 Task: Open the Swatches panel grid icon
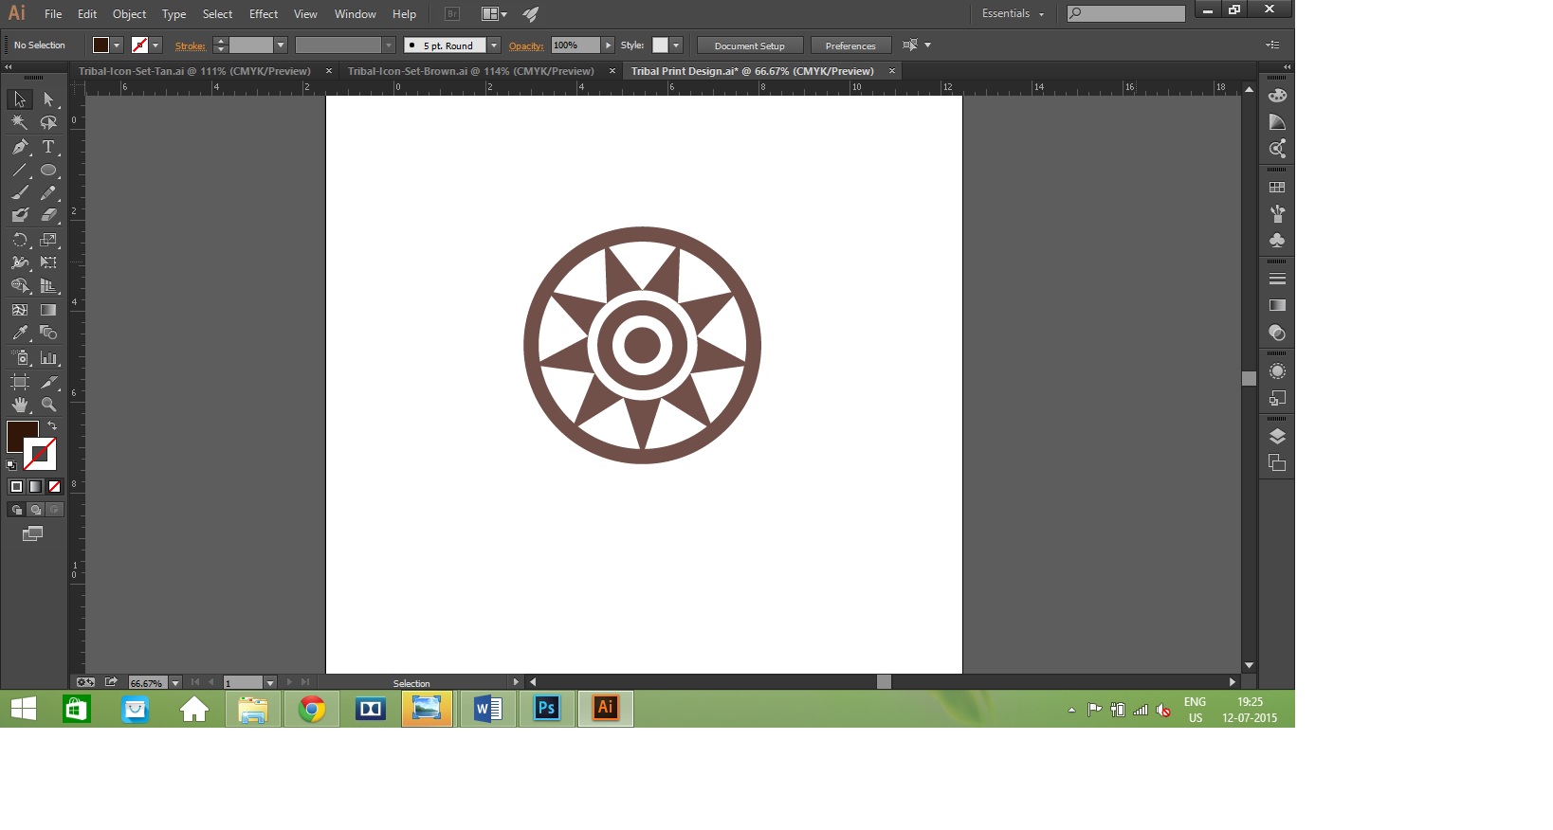tap(1277, 188)
